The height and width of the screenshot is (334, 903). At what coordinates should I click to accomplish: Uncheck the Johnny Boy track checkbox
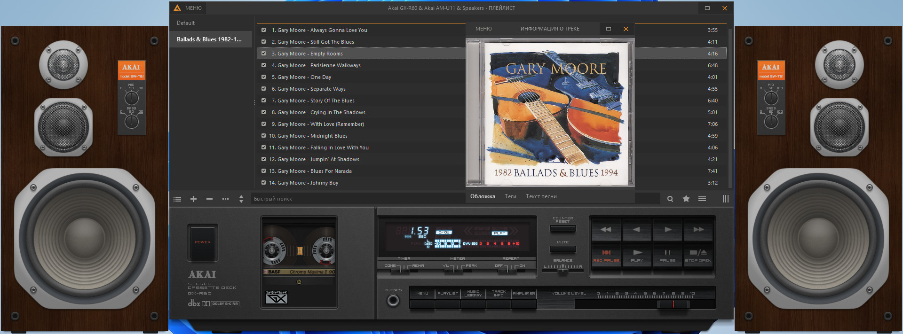tap(263, 182)
